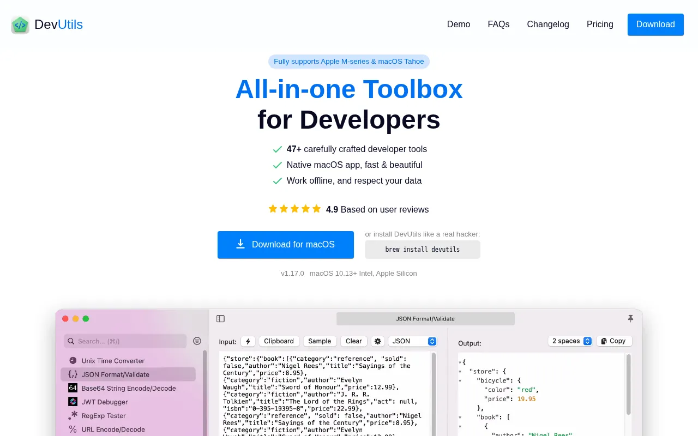Image resolution: width=698 pixels, height=436 pixels.
Task: Click the 'Fully supports Apple M-series' badge
Action: pyautogui.click(x=349, y=62)
